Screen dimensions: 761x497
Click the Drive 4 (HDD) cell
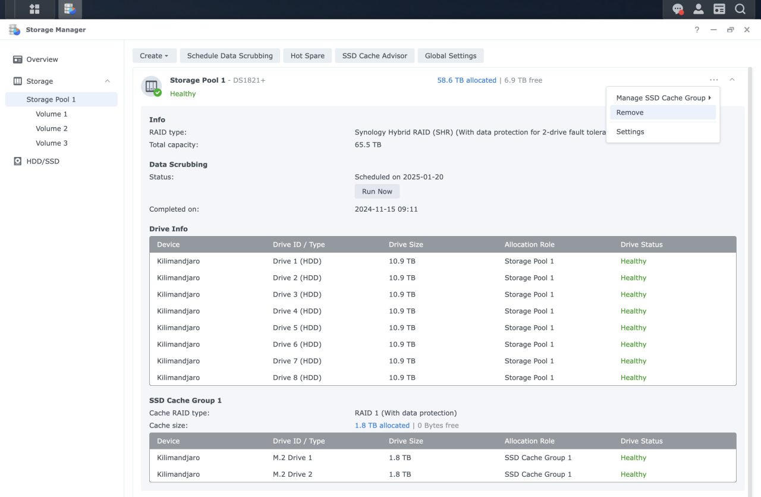pos(297,311)
